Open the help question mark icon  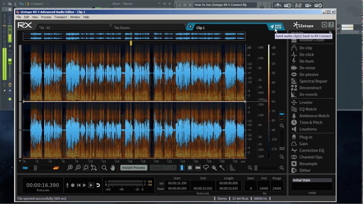point(331,25)
